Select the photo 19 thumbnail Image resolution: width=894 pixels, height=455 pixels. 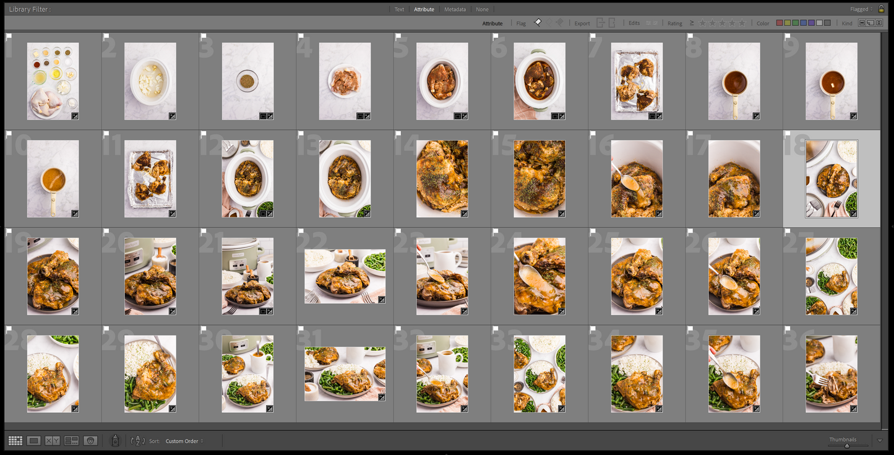(53, 275)
